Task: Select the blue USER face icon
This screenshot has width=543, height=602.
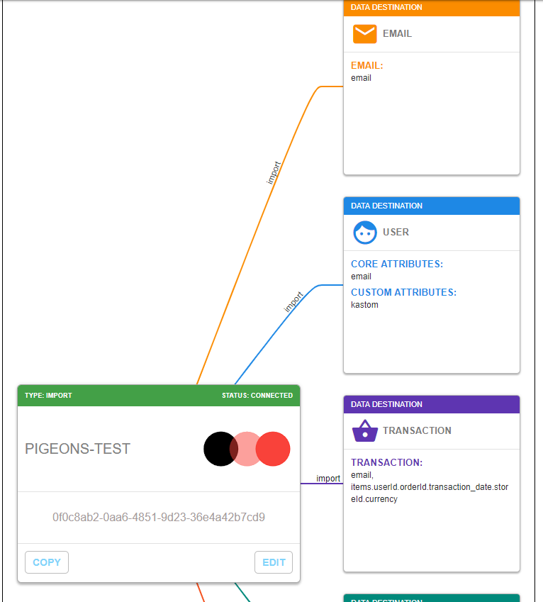Action: [364, 232]
